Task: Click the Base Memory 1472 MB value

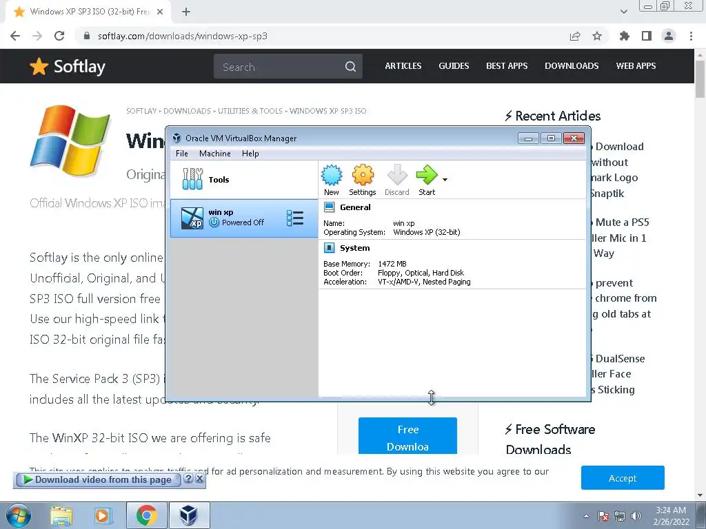Action: [x=392, y=264]
